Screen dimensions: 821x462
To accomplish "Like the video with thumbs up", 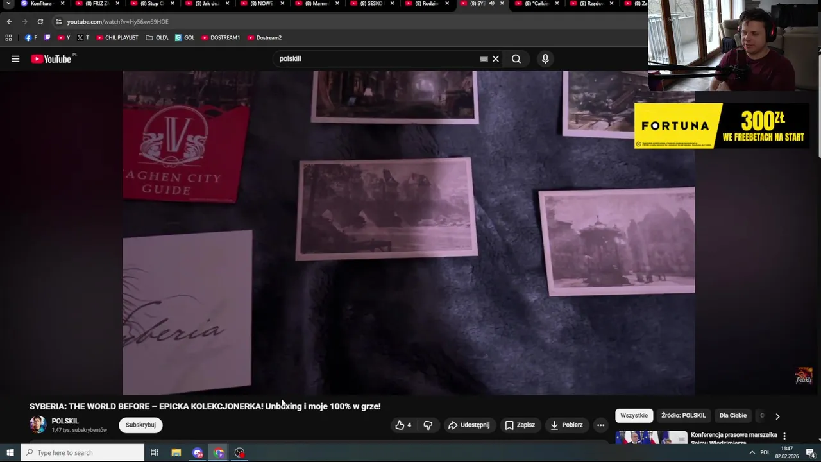I will 403,425.
